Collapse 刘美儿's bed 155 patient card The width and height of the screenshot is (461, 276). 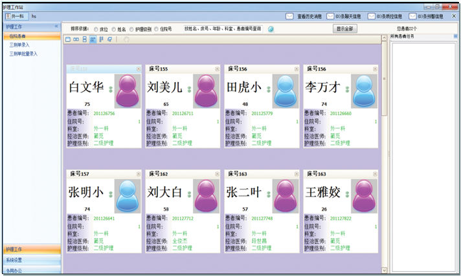click(x=217, y=69)
